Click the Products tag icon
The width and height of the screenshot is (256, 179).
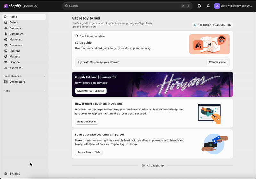tap(6, 28)
